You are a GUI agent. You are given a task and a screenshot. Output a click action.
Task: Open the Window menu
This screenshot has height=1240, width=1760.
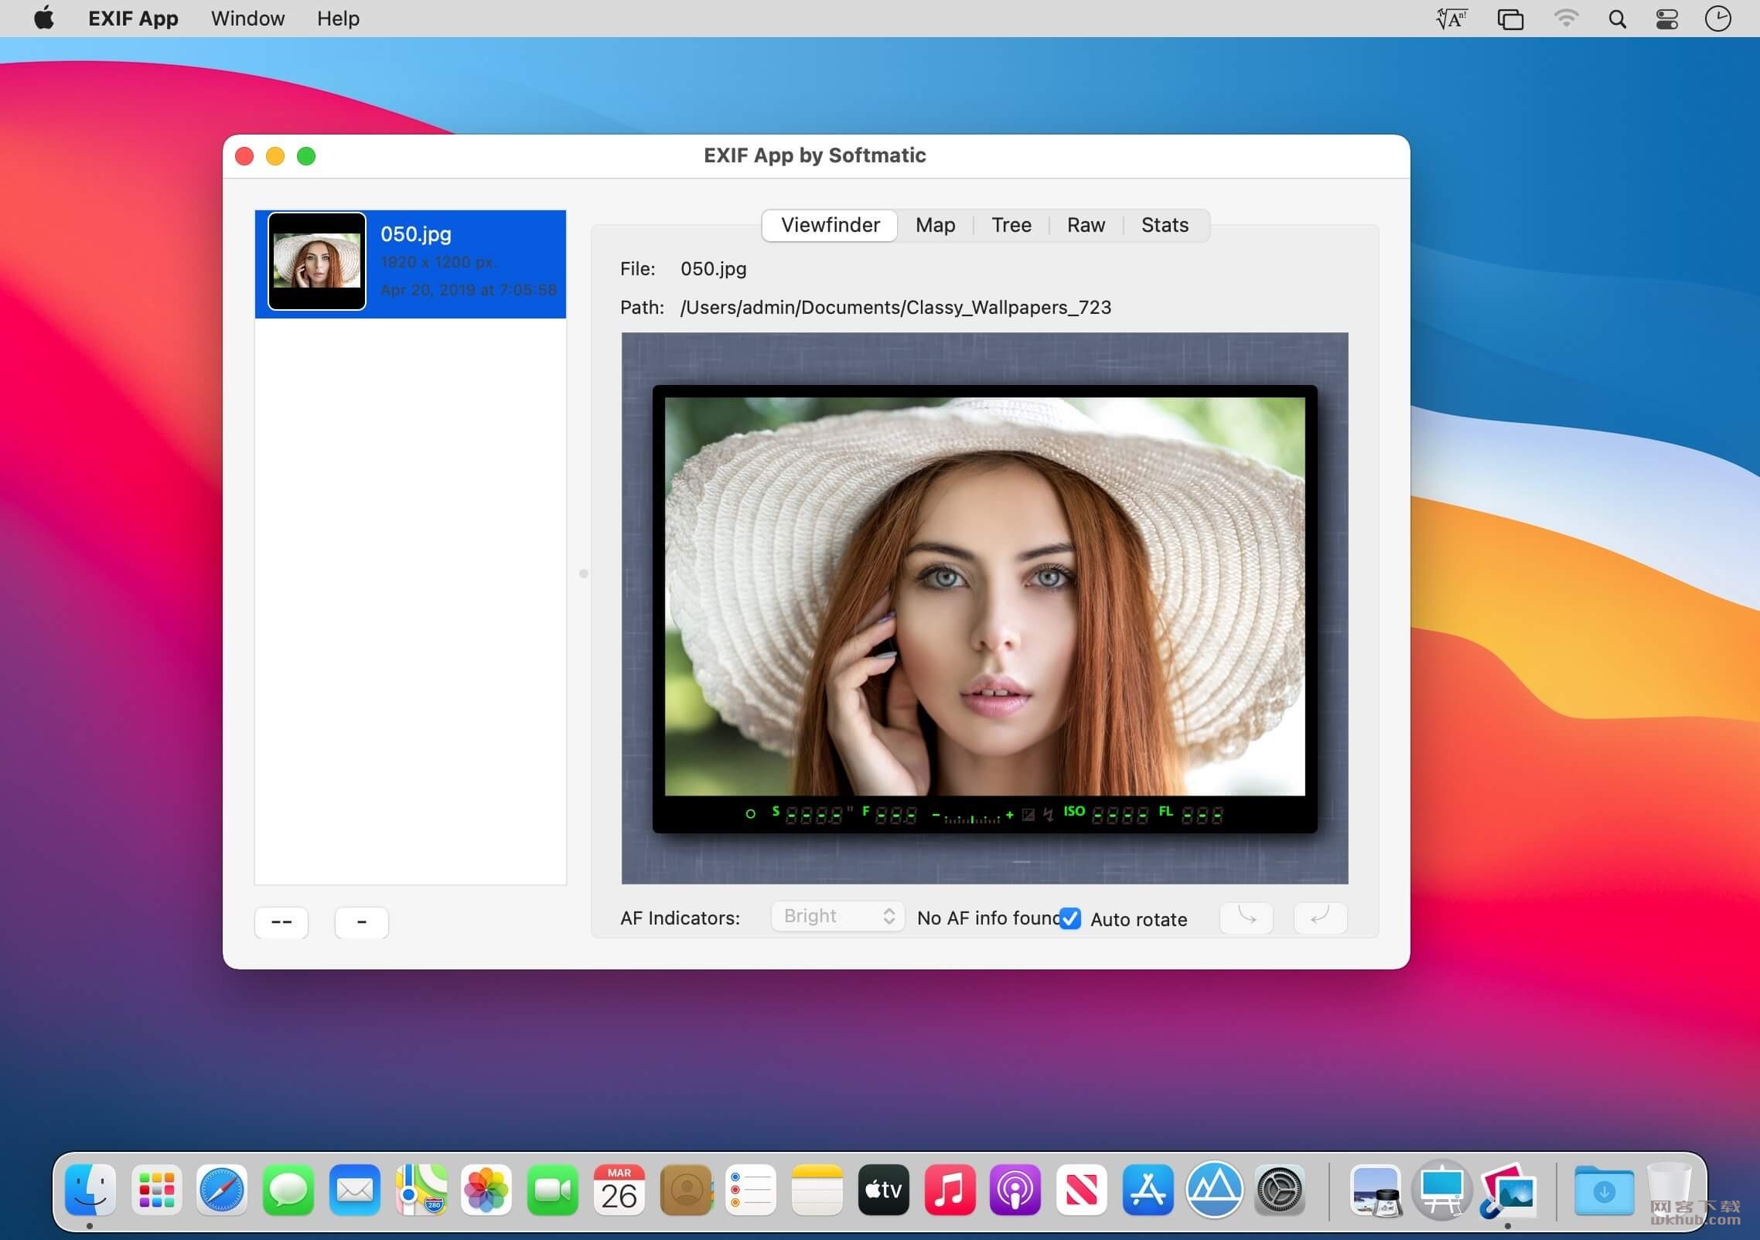247,19
